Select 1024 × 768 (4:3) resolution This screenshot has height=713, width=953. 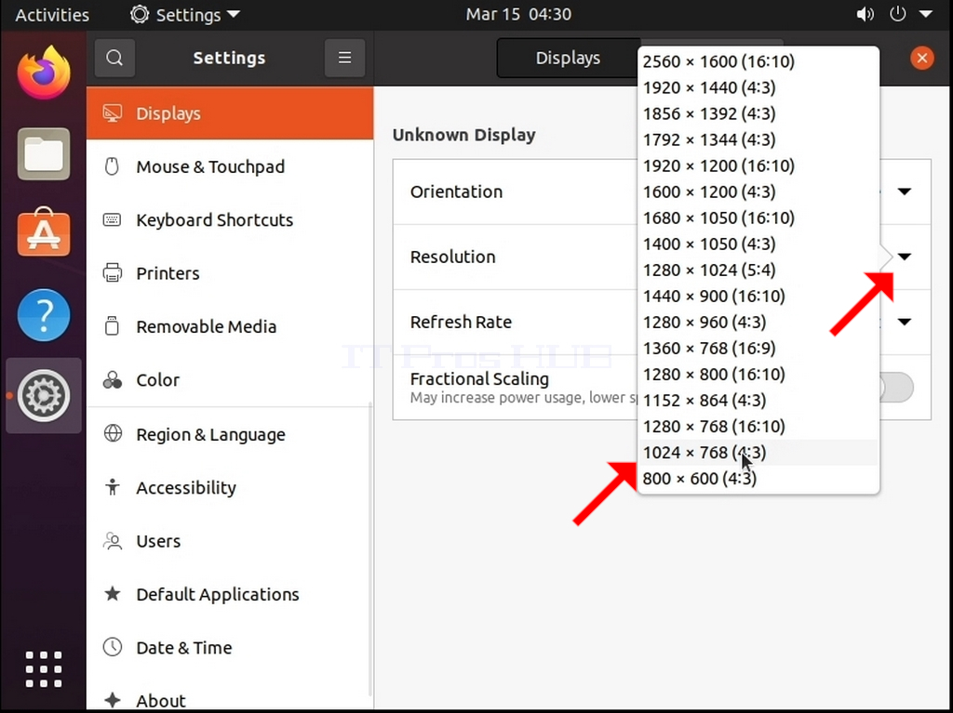[x=758, y=453]
